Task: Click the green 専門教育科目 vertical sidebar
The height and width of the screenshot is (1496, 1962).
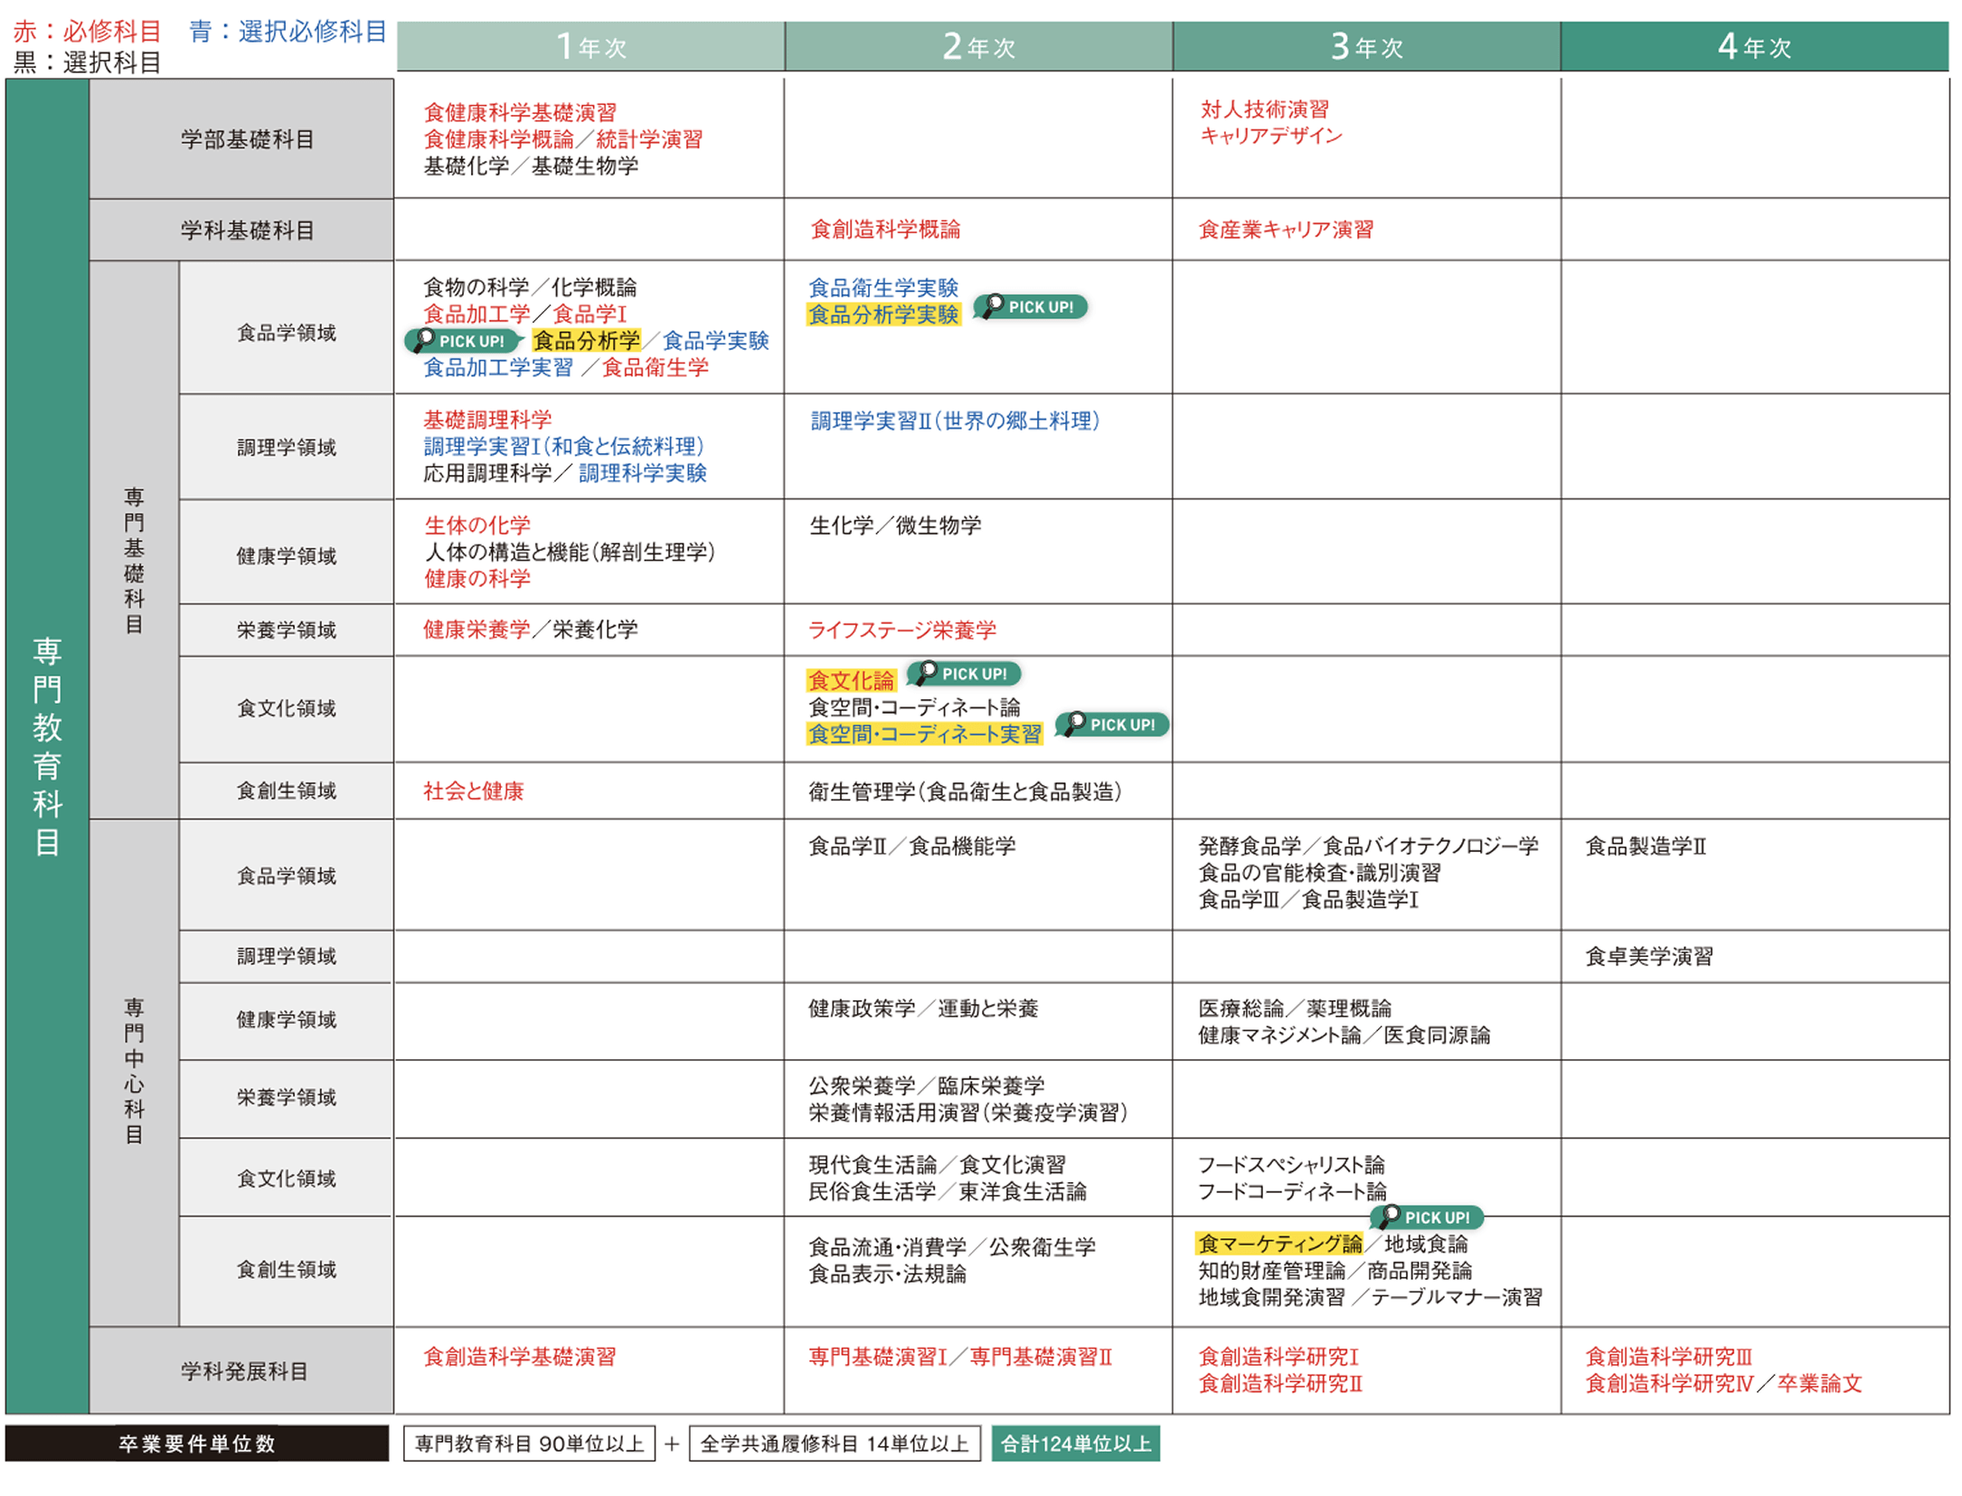Action: [47, 746]
